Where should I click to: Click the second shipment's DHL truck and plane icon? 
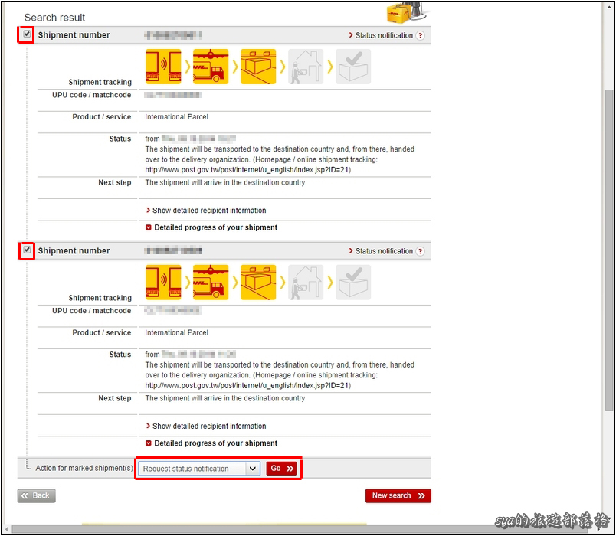click(x=211, y=283)
